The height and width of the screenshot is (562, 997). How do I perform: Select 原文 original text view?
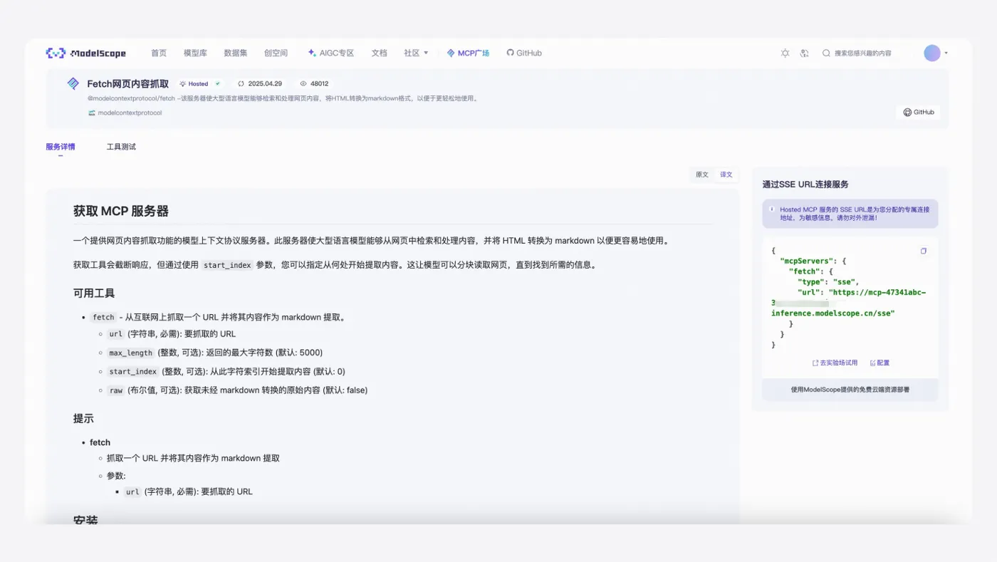[x=702, y=175]
